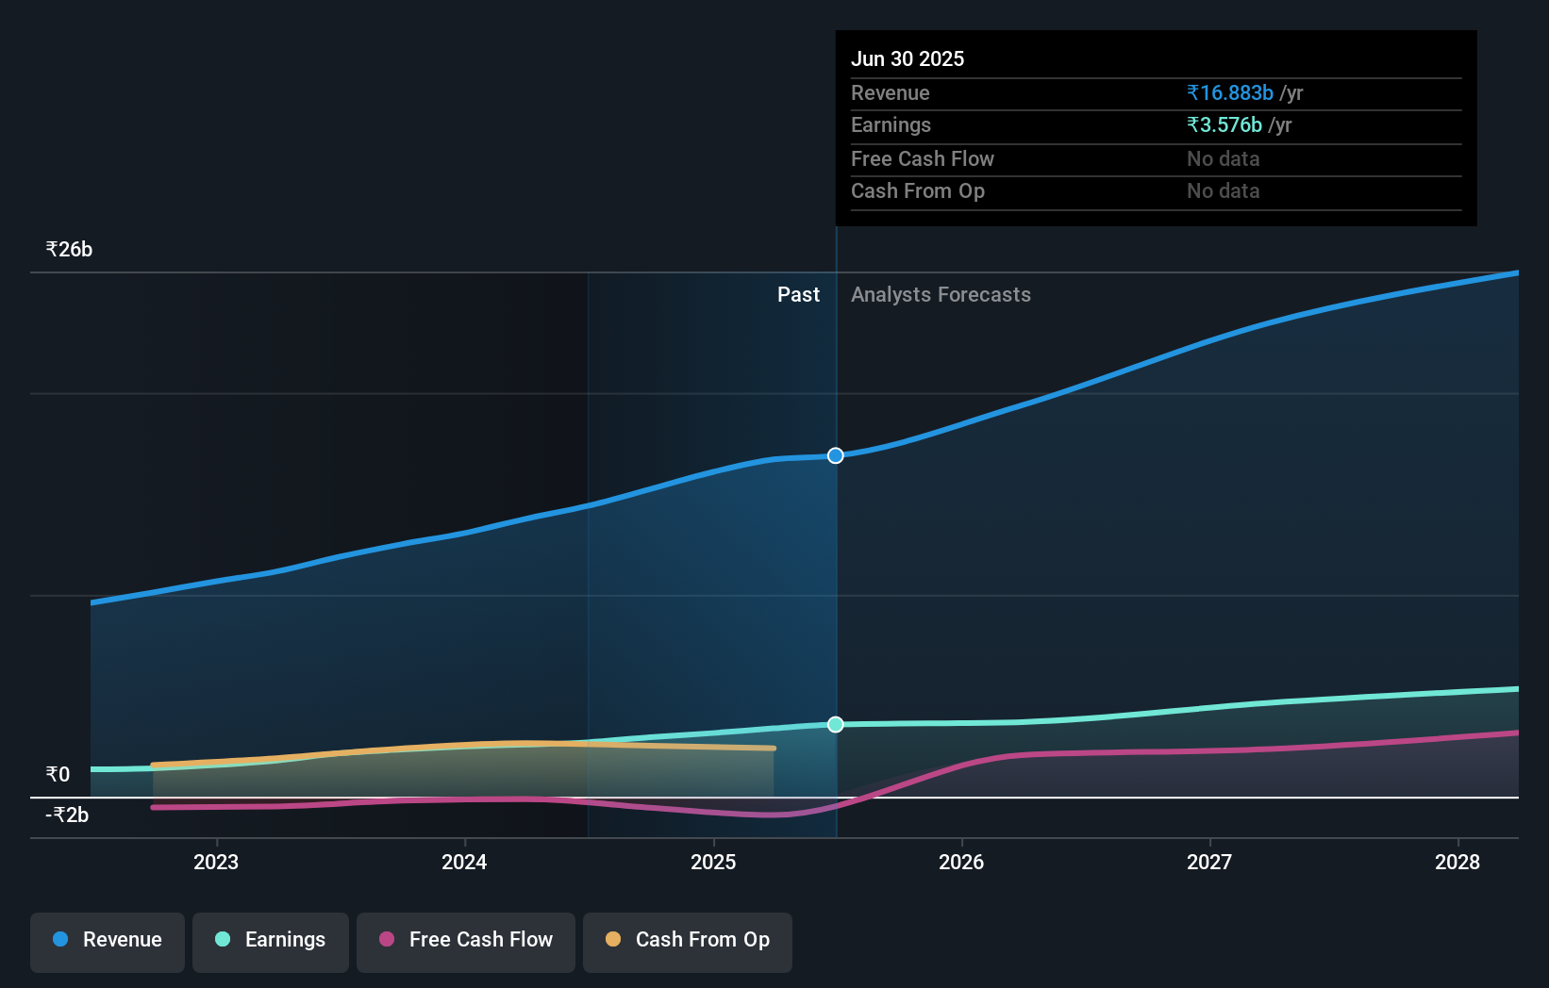Viewport: 1549px width, 988px height.
Task: Click the Free Cash Flow legend button
Action: pos(465,940)
